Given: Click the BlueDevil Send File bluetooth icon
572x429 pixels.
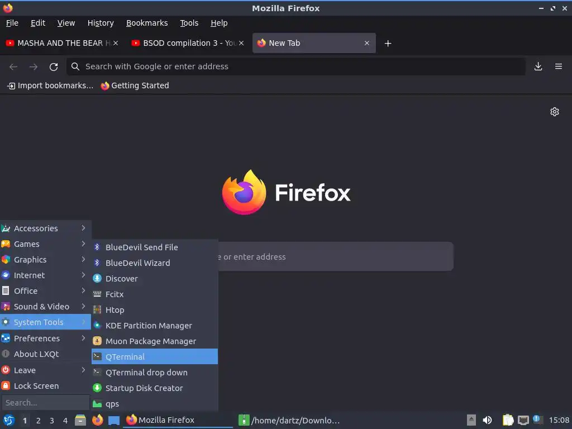Looking at the screenshot, I should (x=97, y=247).
